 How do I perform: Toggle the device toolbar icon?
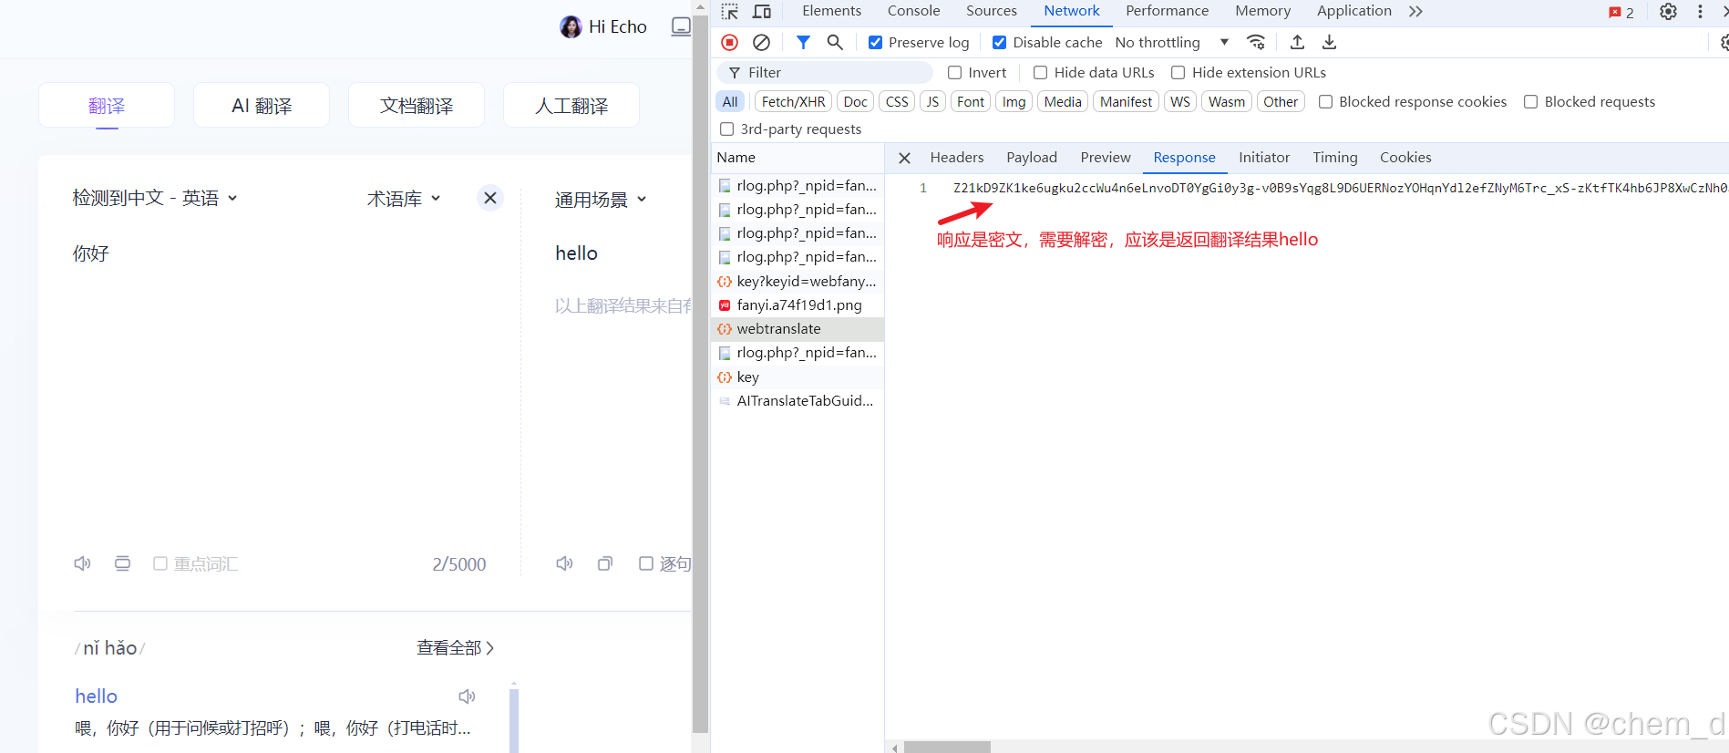[762, 12]
